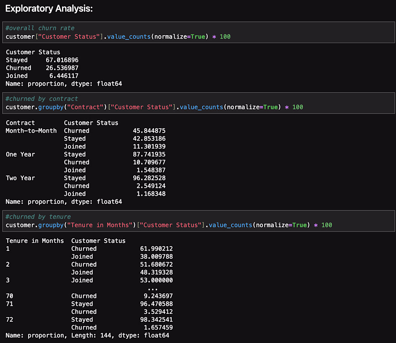Select the Stayed value 67.016896
The height and width of the screenshot is (343, 396).
click(62, 60)
